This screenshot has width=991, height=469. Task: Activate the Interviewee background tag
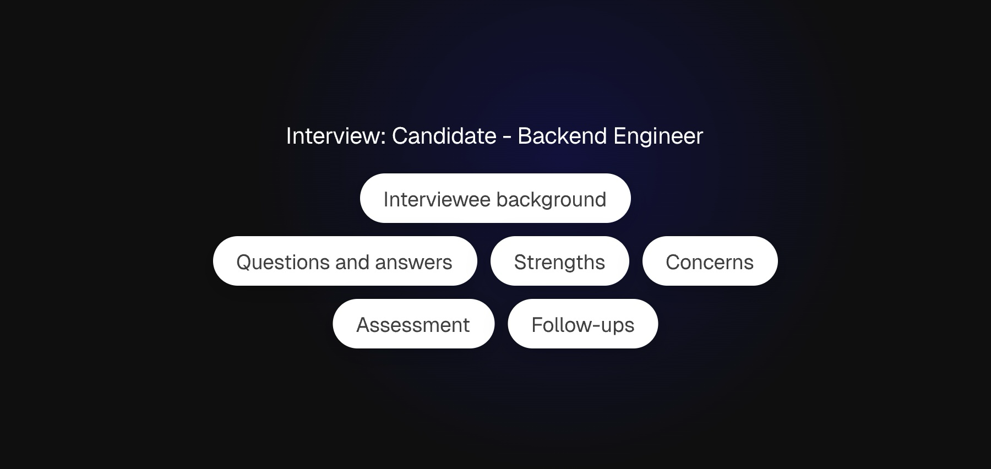(x=495, y=198)
